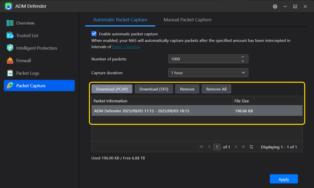
Task: Click the Used 196.00 KB storage text
Action: tap(118, 158)
